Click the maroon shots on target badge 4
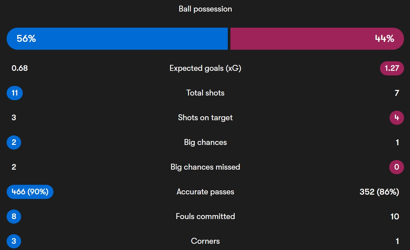This screenshot has height=250, width=410. coord(396,118)
